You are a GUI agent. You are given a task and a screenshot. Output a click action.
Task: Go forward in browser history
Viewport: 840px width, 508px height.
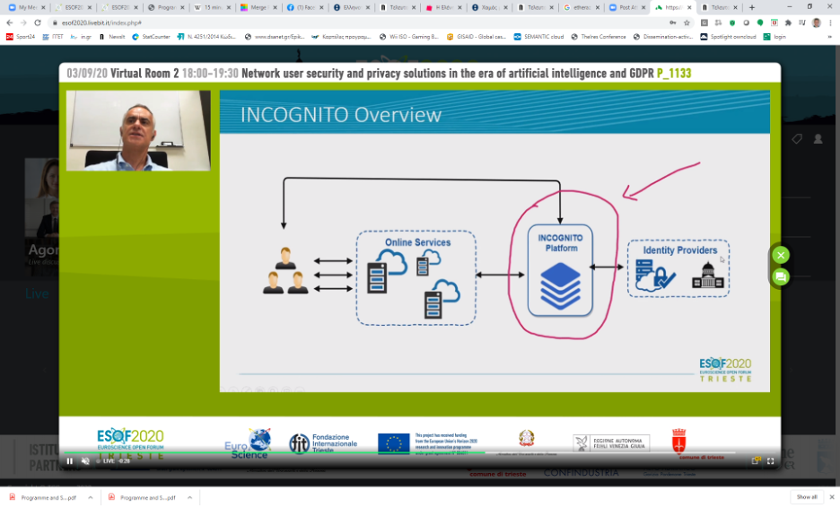tap(23, 22)
